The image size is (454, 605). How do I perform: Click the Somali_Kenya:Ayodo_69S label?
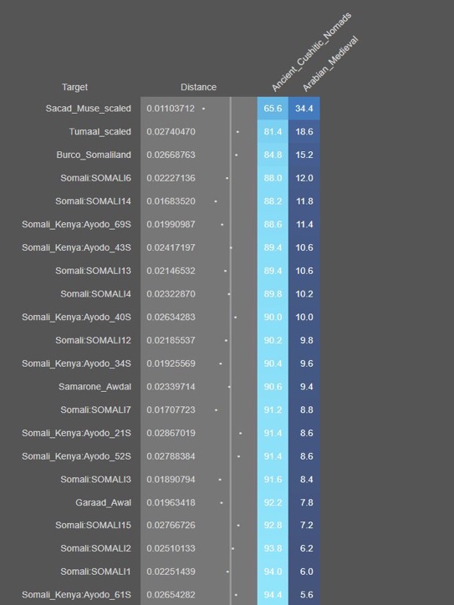[x=76, y=224]
